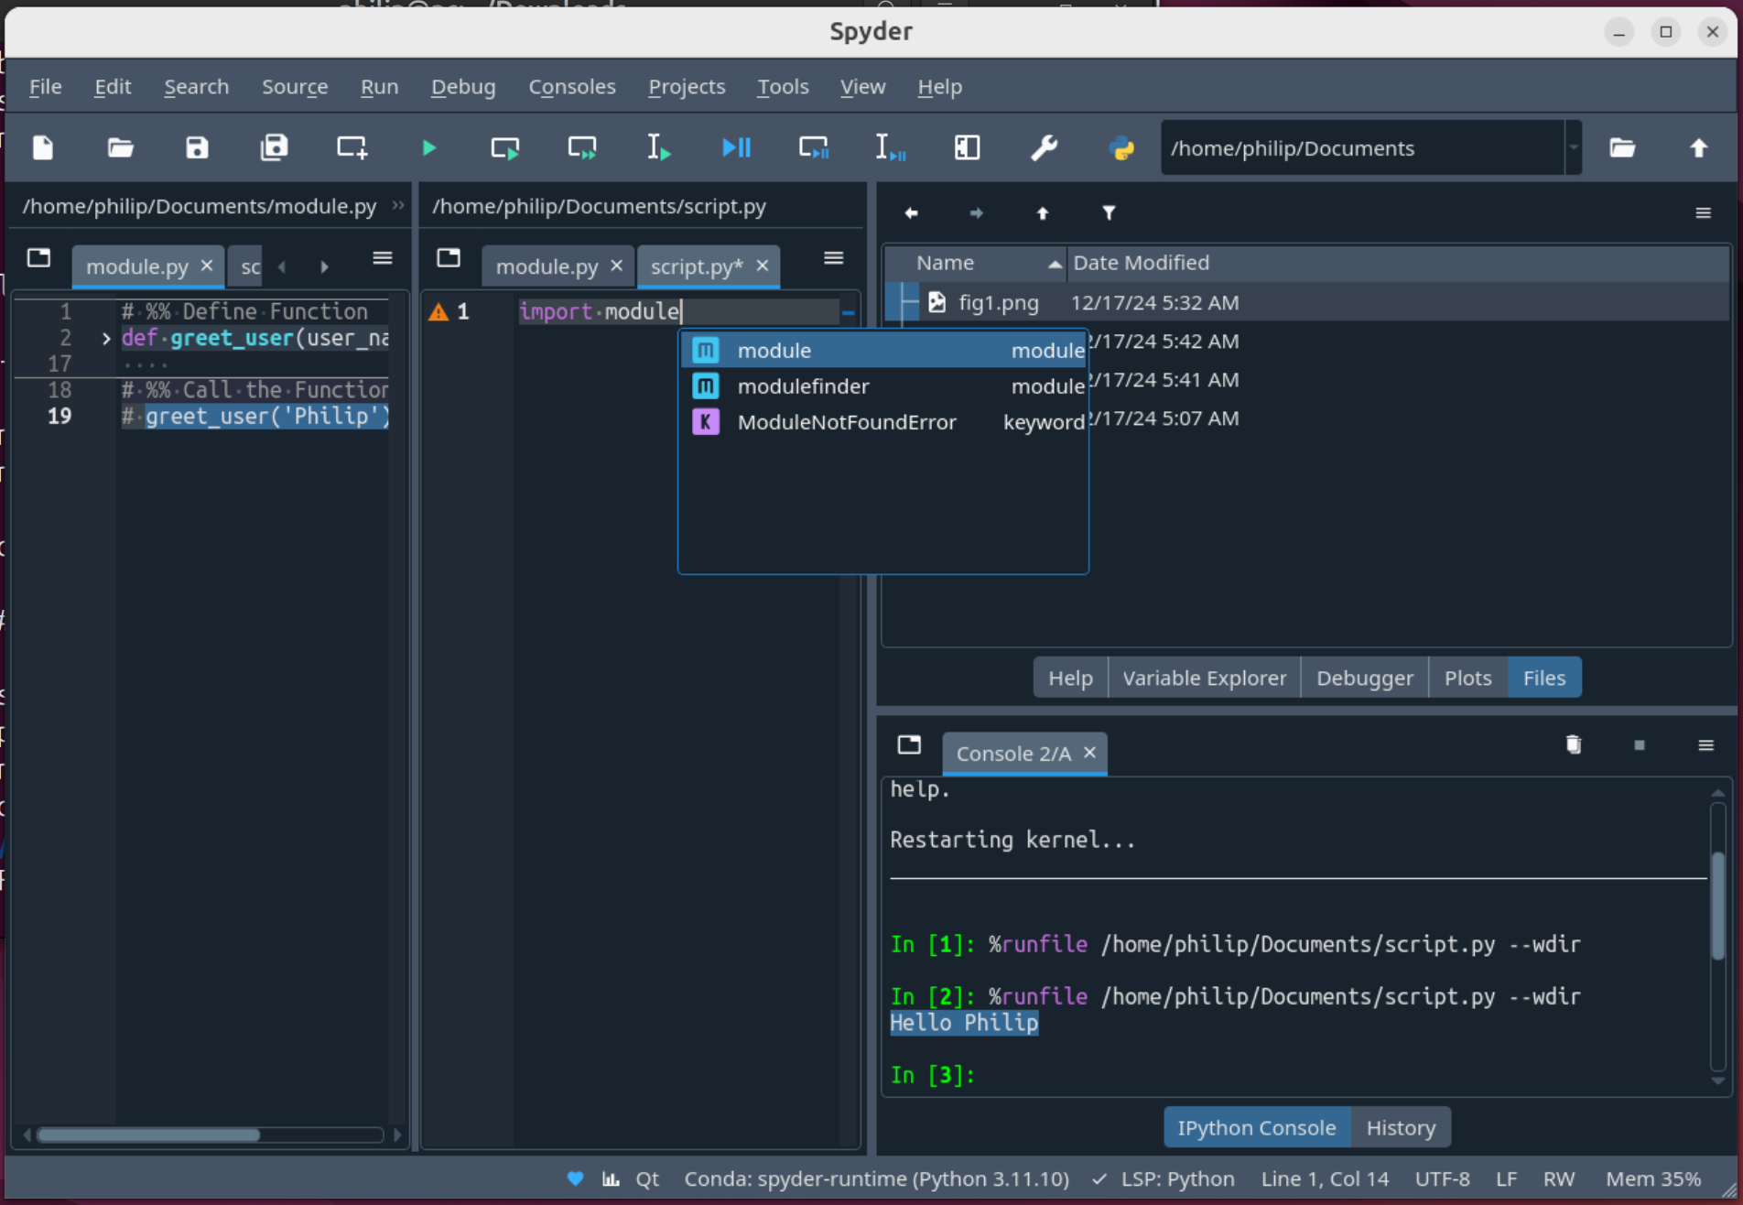Image resolution: width=1743 pixels, height=1205 pixels.
Task: Go forward in Files pane
Action: coord(977,213)
